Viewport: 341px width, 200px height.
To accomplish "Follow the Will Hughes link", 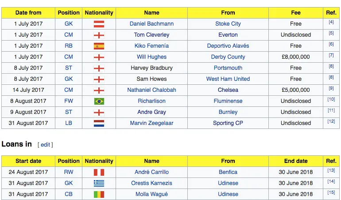I will pyautogui.click(x=151, y=57).
